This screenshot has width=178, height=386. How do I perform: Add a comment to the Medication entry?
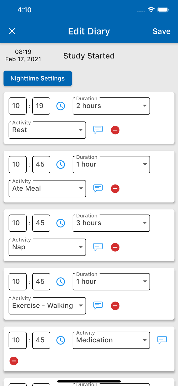click(x=162, y=340)
